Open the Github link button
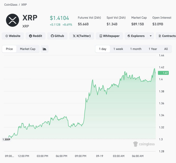The image size is (176, 163). coord(57,36)
